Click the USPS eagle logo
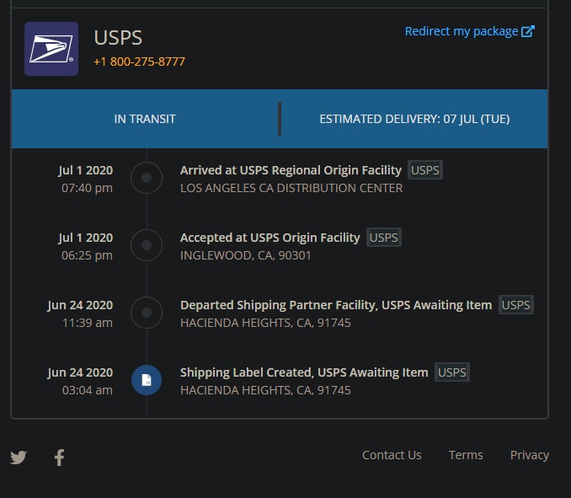Image resolution: width=571 pixels, height=498 pixels. tap(51, 49)
